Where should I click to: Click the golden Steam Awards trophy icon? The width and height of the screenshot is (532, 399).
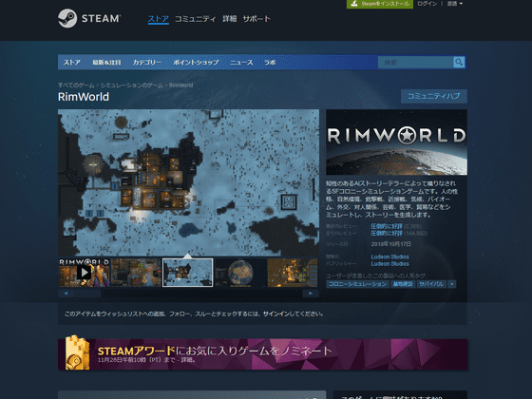[77, 352]
